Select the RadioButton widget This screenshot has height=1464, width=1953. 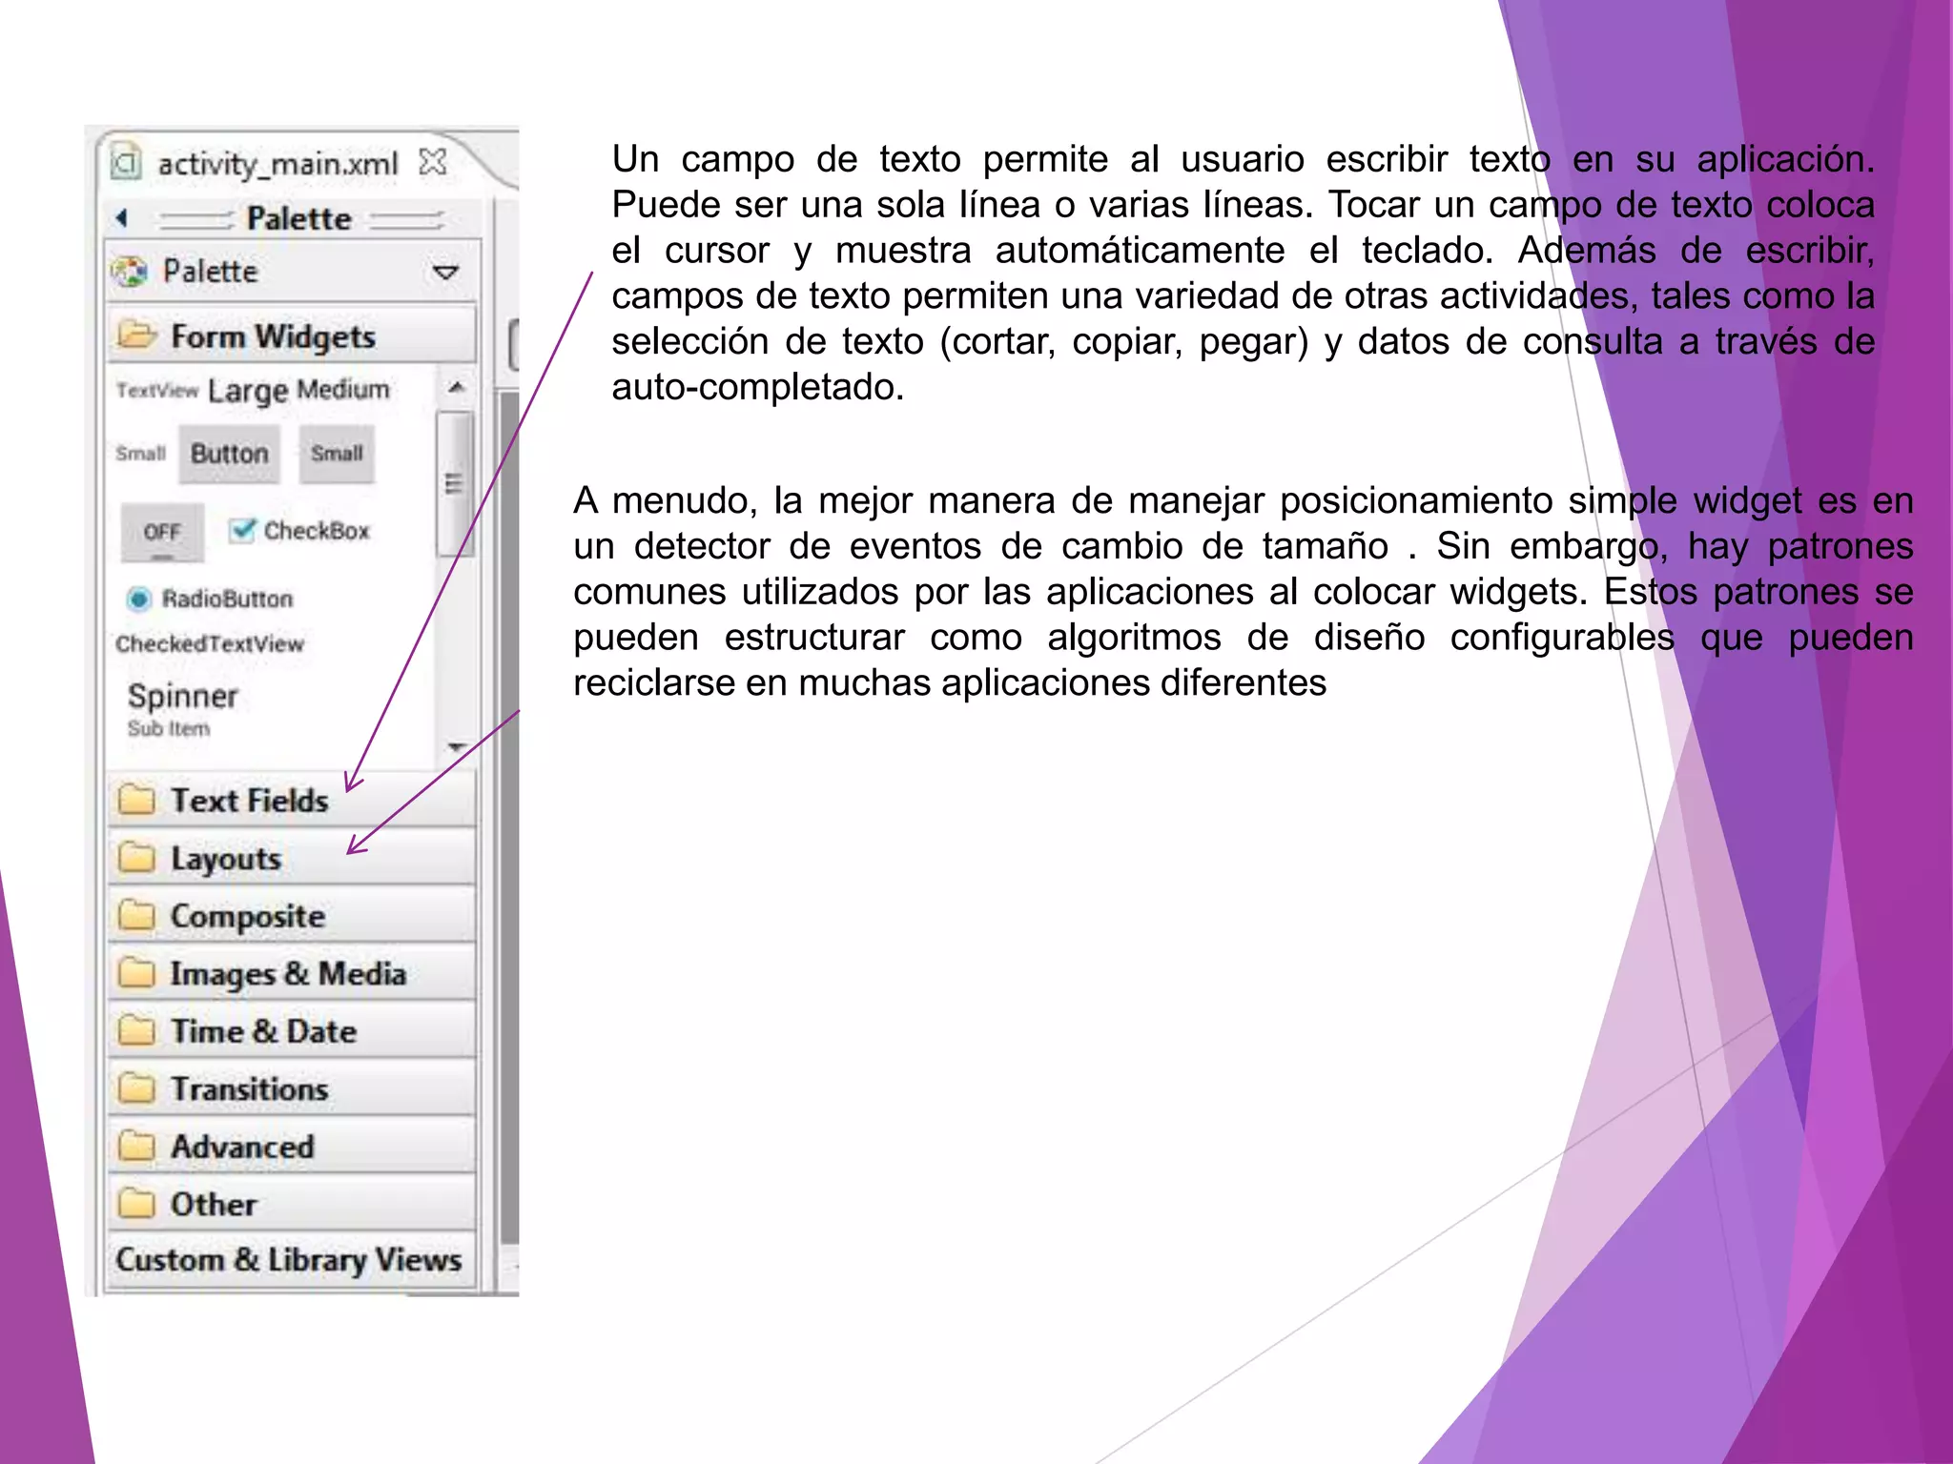[x=209, y=599]
